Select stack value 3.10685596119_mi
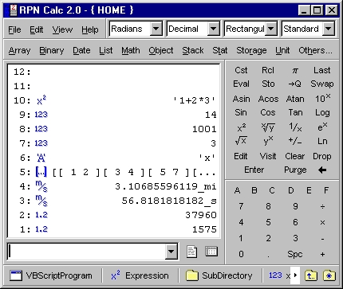This screenshot has width=343, height=289. point(166,186)
